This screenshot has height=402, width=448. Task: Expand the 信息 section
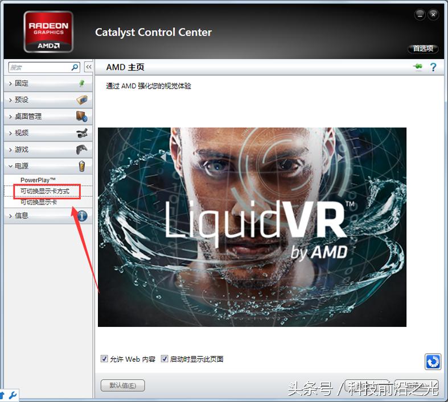tap(48, 216)
